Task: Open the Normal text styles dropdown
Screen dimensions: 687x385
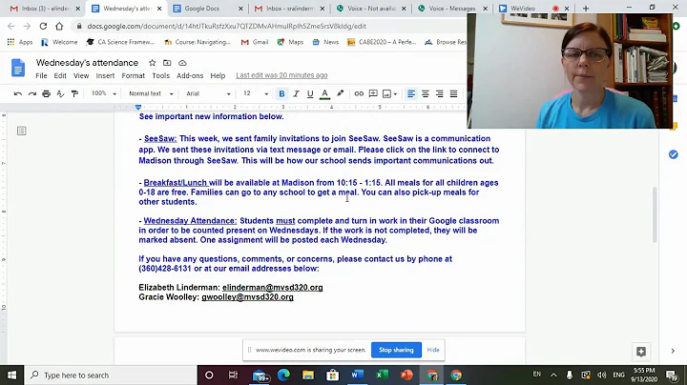Action: (151, 93)
